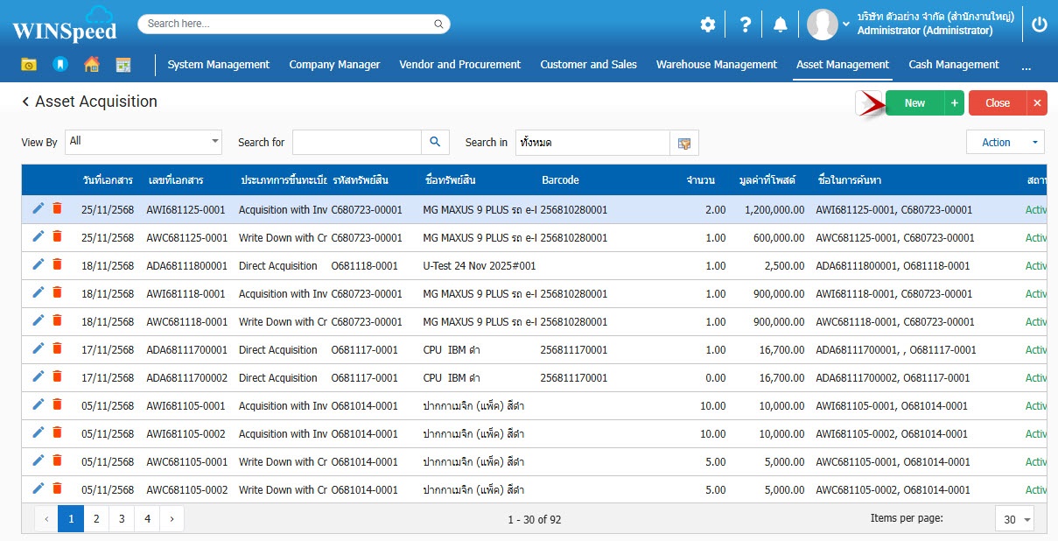The height and width of the screenshot is (541, 1058).
Task: Go to page 3 in pagination
Action: click(x=122, y=519)
